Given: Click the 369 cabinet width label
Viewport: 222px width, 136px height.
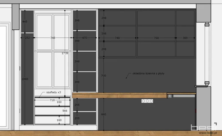Looking at the screenshot, I should [185, 38].
